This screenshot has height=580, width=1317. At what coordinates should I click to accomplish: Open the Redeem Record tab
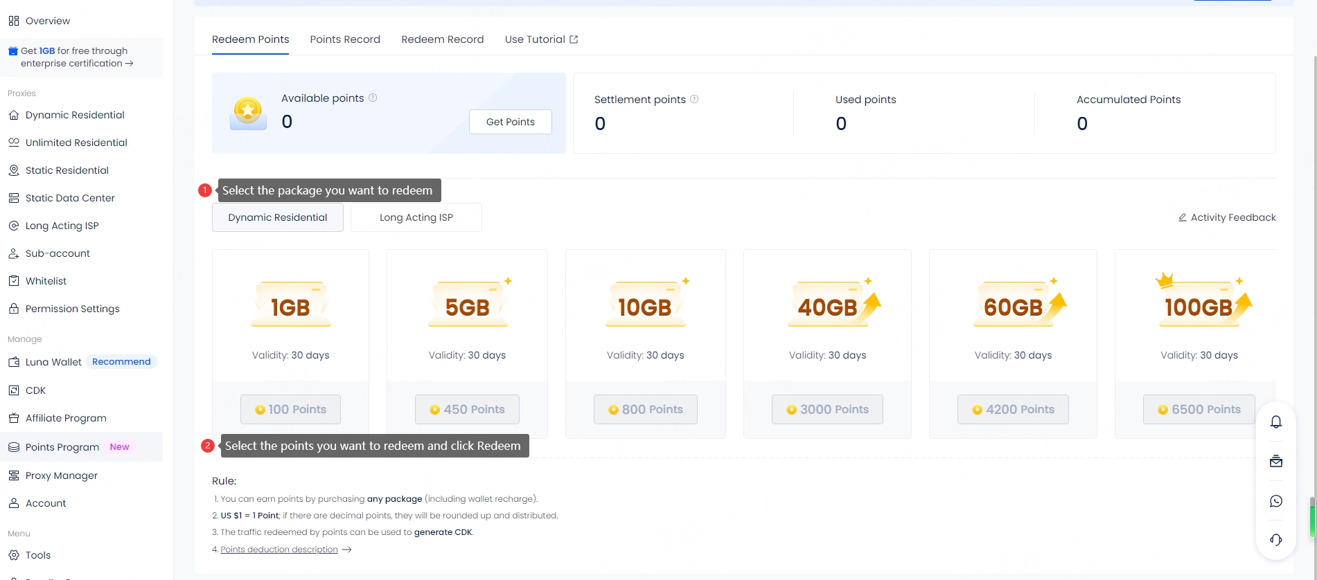[x=442, y=39]
